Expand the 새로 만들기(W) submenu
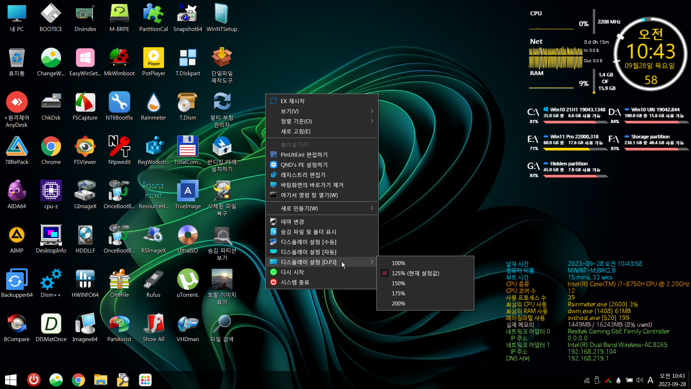This screenshot has width=691, height=389. point(322,209)
